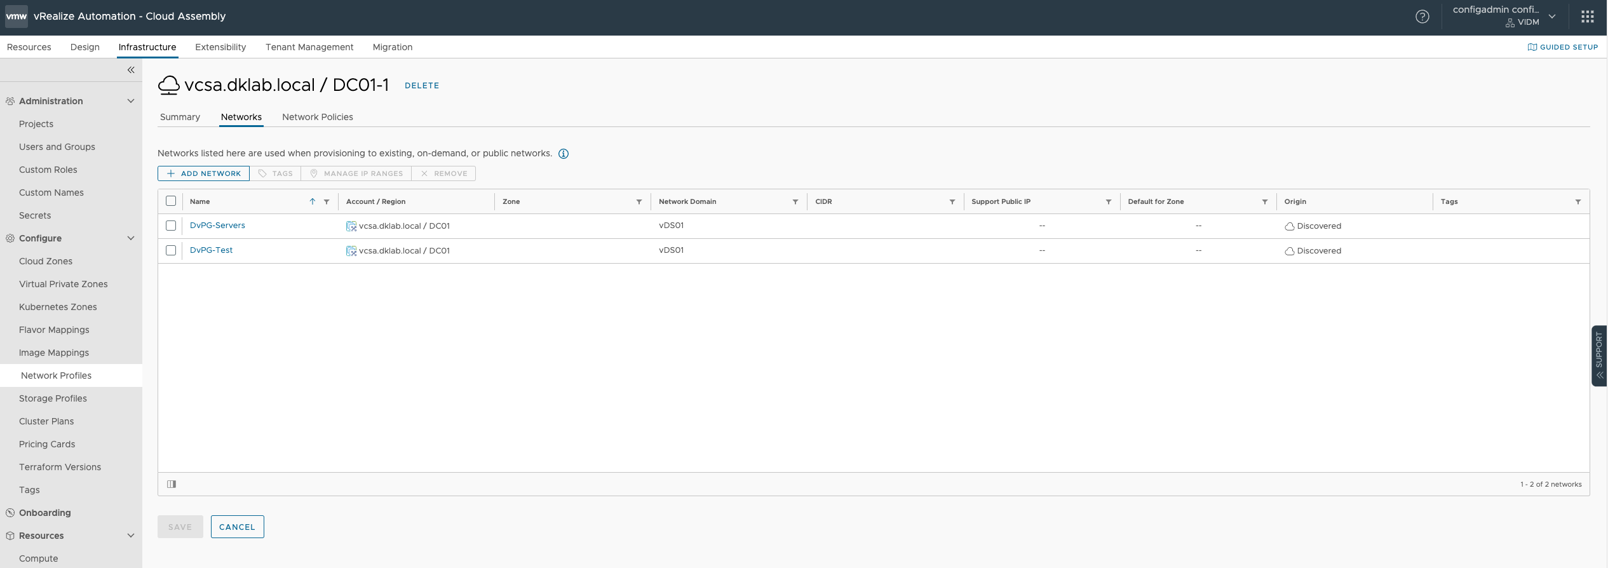Click the info icon beside networks description

(563, 154)
